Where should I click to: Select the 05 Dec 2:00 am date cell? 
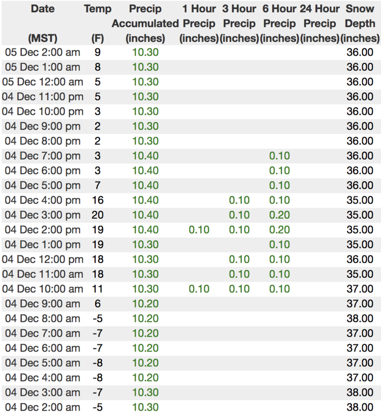click(x=42, y=52)
